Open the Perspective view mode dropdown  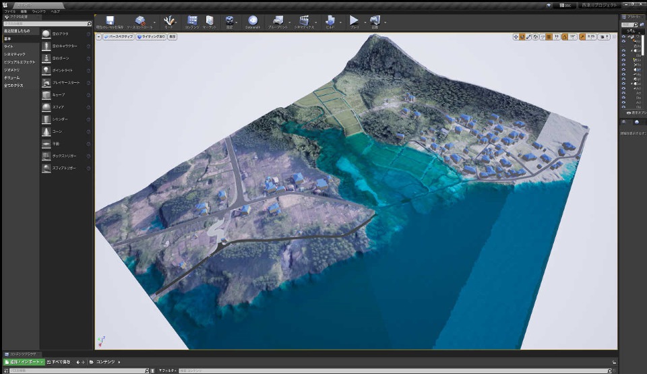119,36
